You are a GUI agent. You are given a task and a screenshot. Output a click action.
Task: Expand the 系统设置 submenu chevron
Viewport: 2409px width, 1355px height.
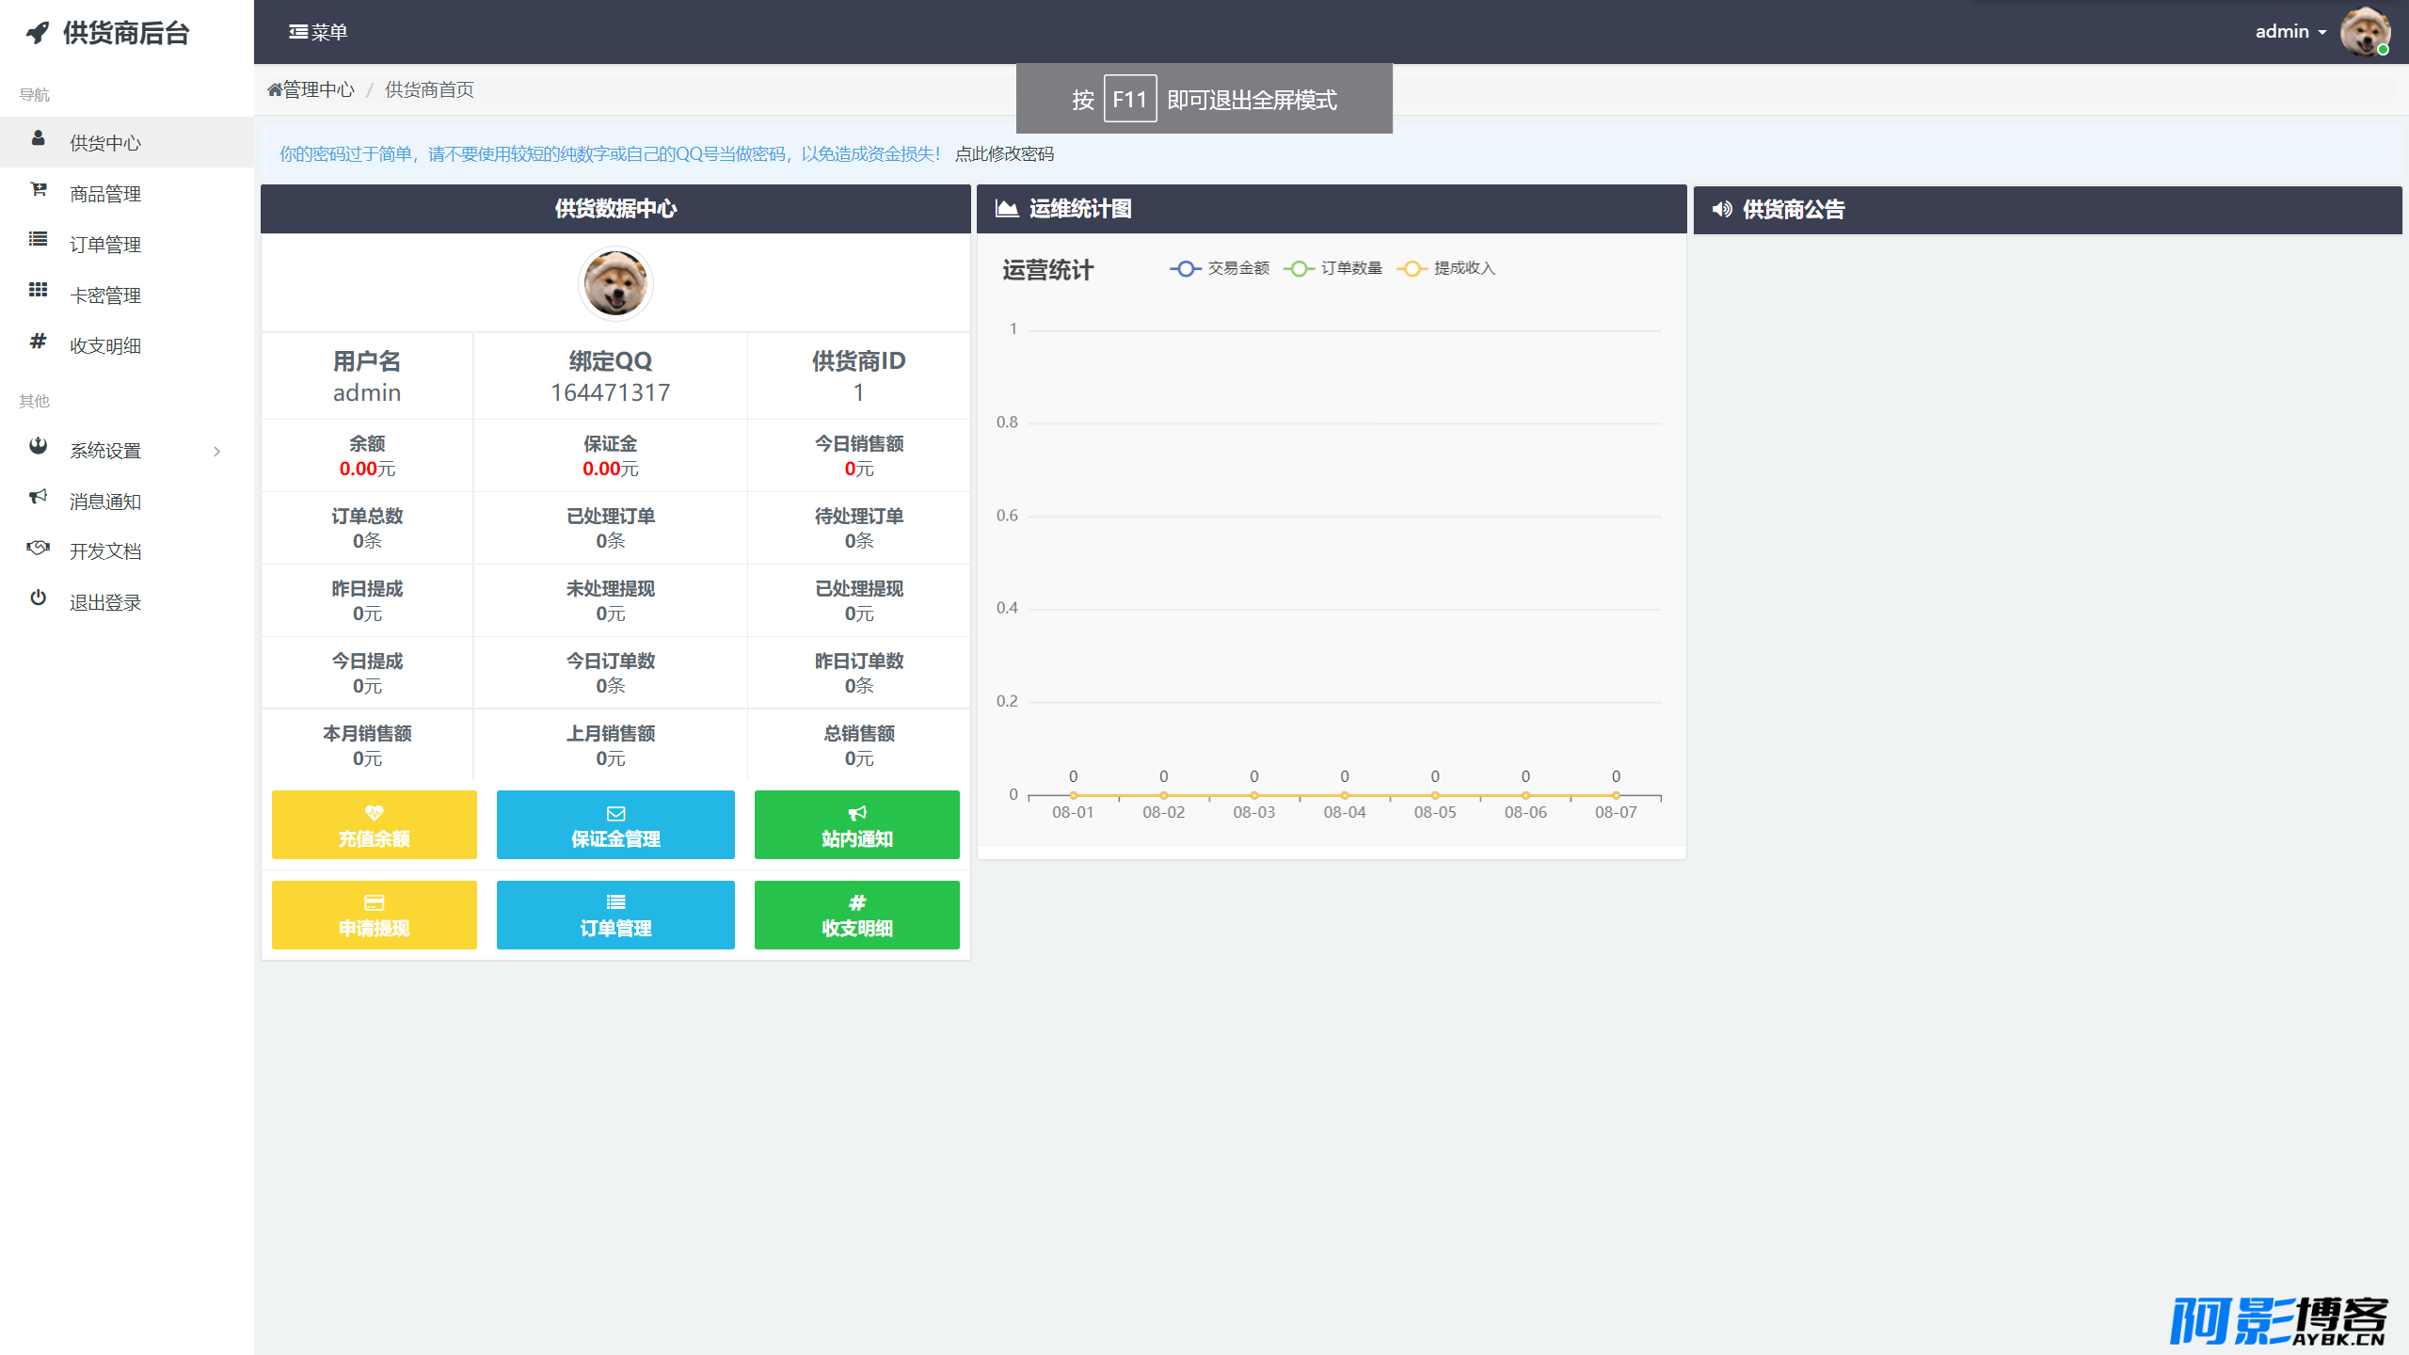click(x=217, y=452)
